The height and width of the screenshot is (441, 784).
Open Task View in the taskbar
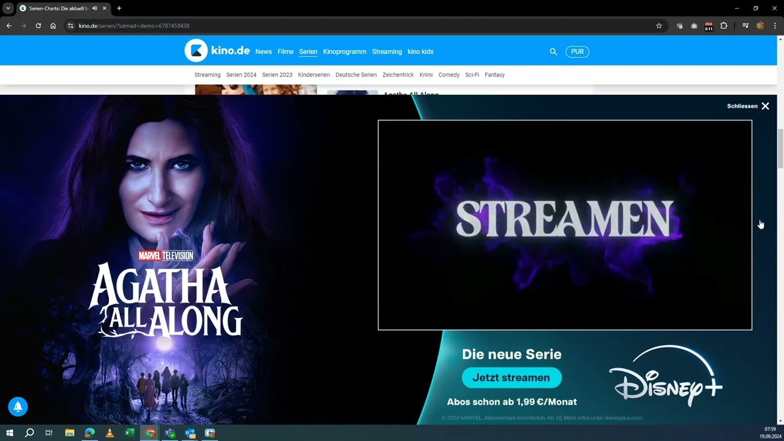[49, 433]
